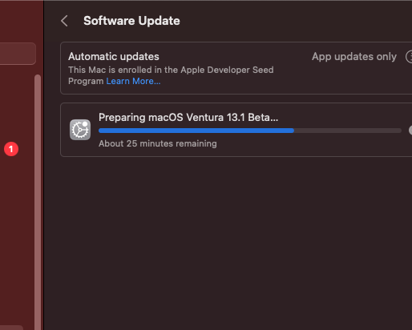Cancel the update with the progress bar stop button
The width and height of the screenshot is (412, 330).
coord(410,131)
